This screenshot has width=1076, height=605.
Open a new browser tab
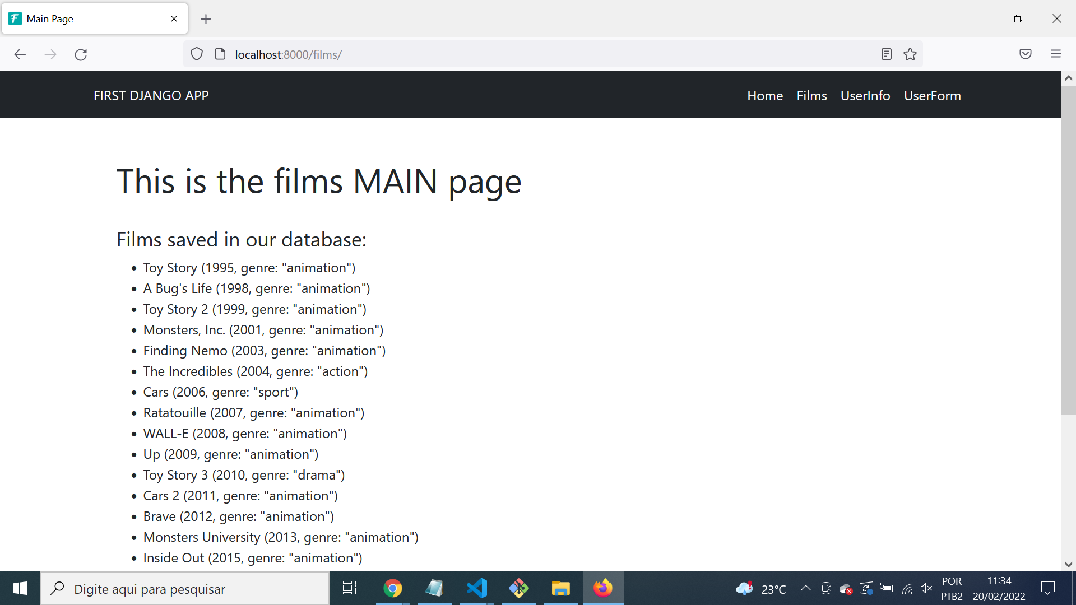pos(206,19)
